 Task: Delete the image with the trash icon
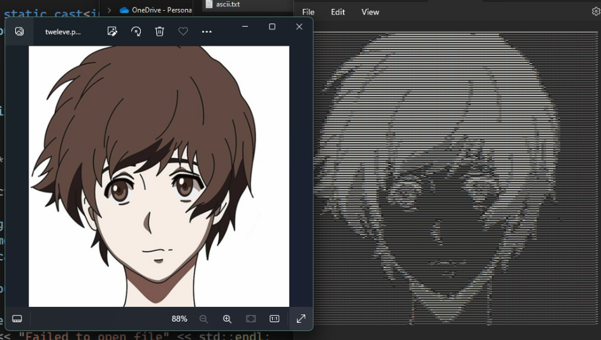pos(160,31)
